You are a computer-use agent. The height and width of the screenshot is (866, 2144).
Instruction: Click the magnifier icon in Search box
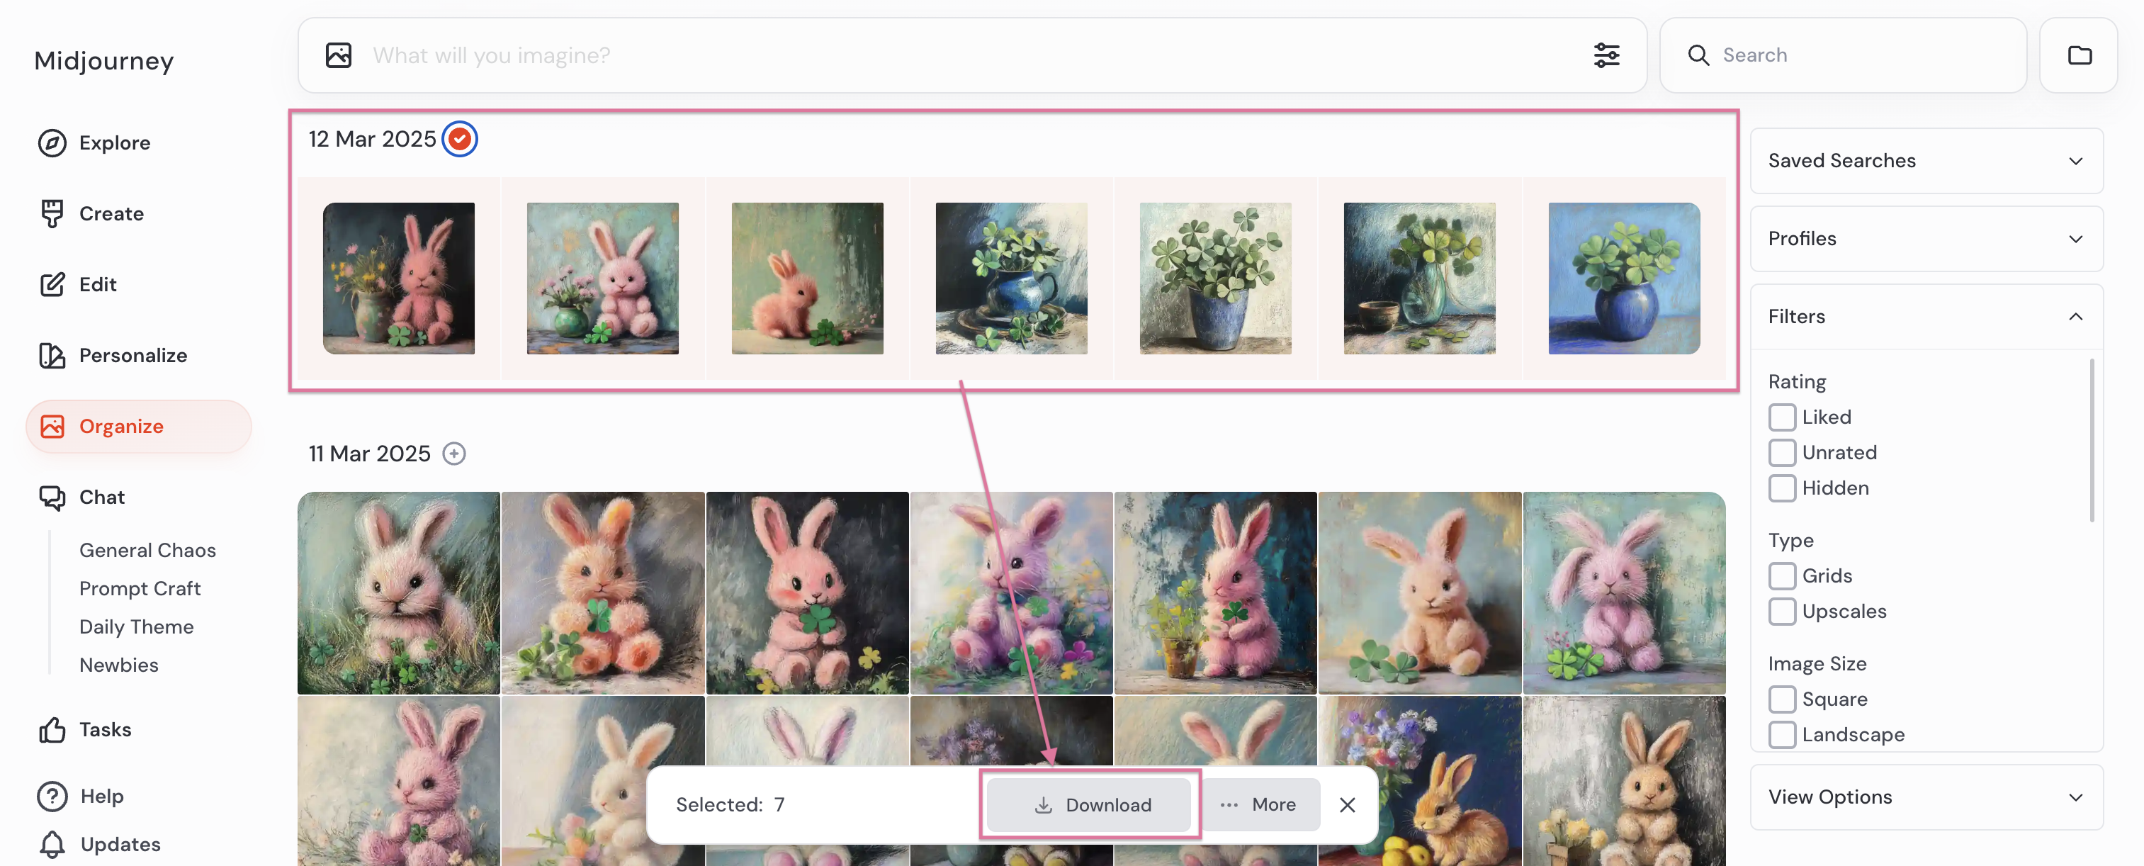coord(1698,55)
